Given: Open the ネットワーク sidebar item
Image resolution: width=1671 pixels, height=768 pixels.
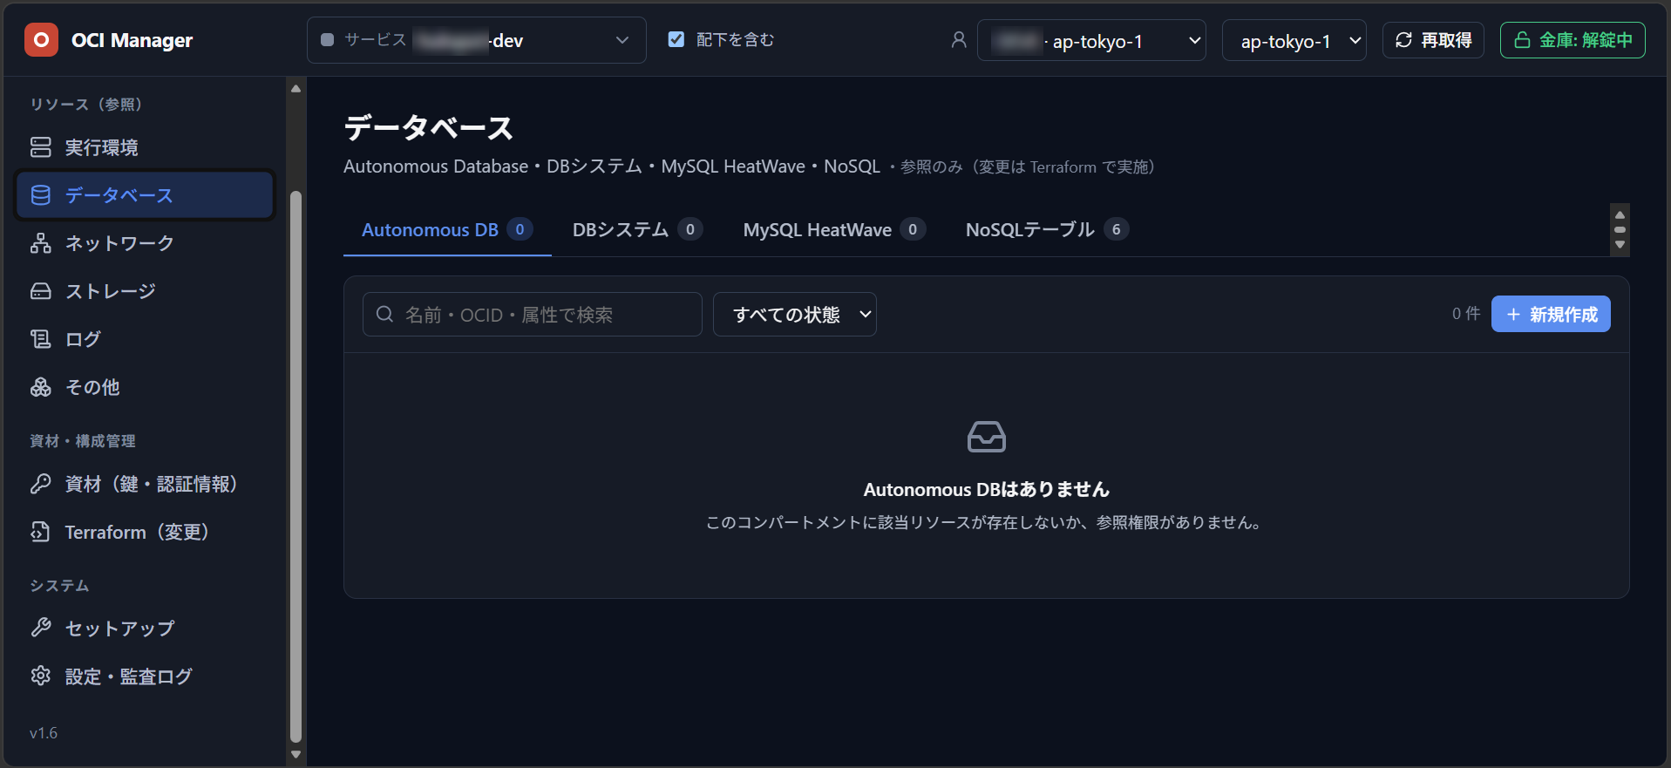Looking at the screenshot, I should click(145, 243).
